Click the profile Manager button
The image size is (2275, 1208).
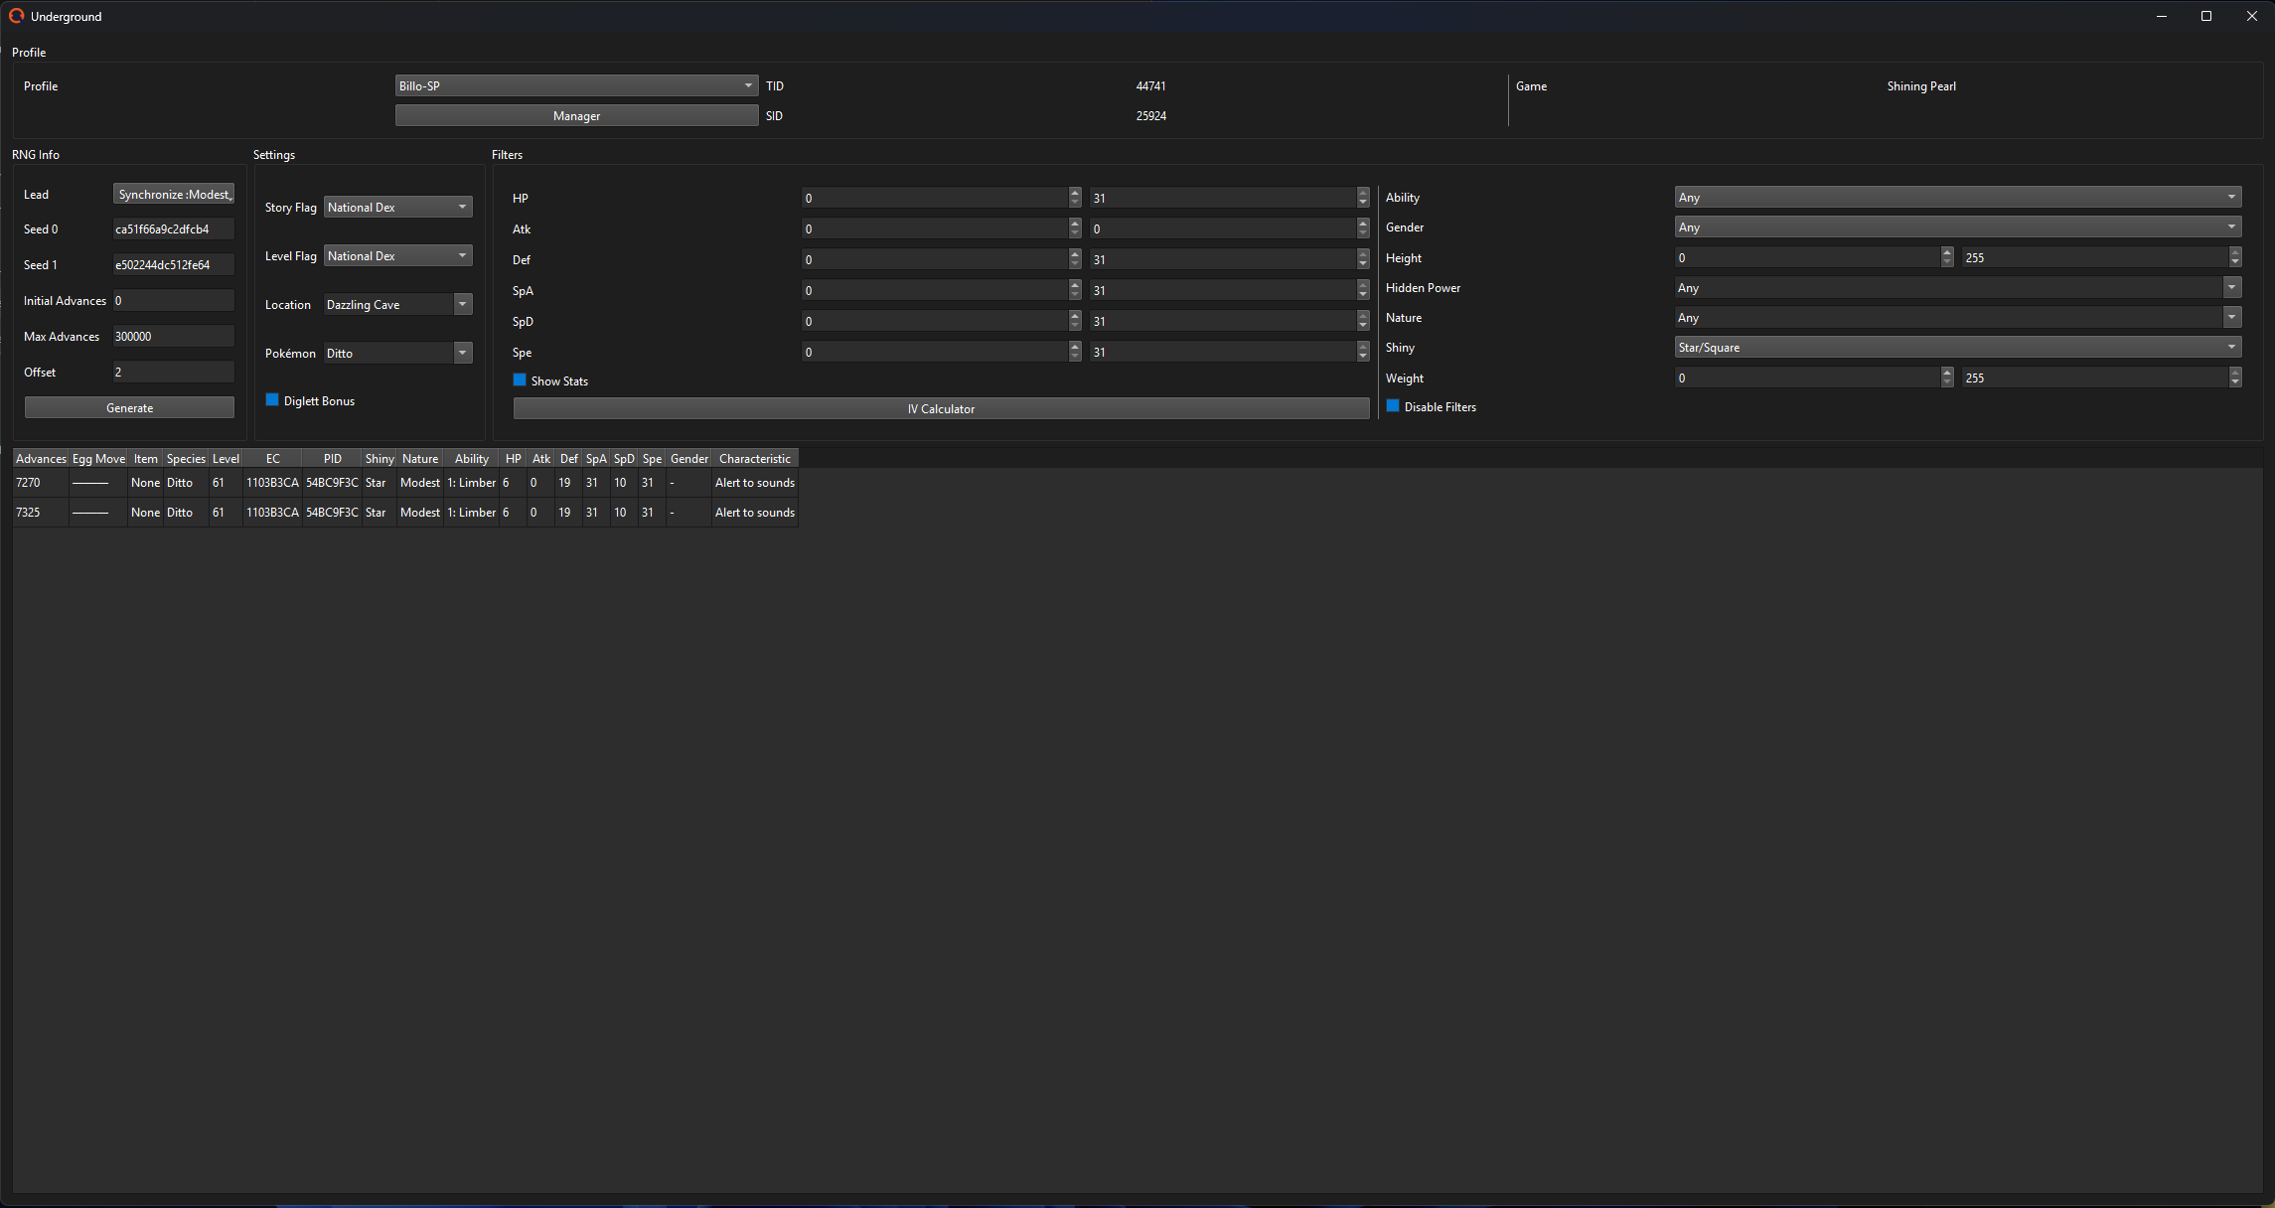[x=576, y=116]
